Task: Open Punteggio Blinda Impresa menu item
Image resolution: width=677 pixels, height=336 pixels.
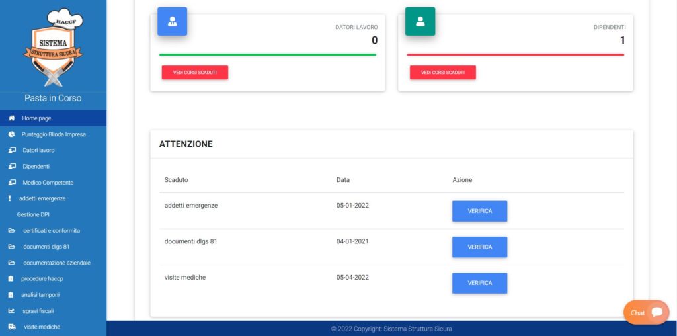Action: tap(53, 134)
